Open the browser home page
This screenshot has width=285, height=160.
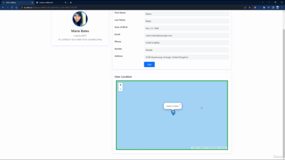click(16, 8)
